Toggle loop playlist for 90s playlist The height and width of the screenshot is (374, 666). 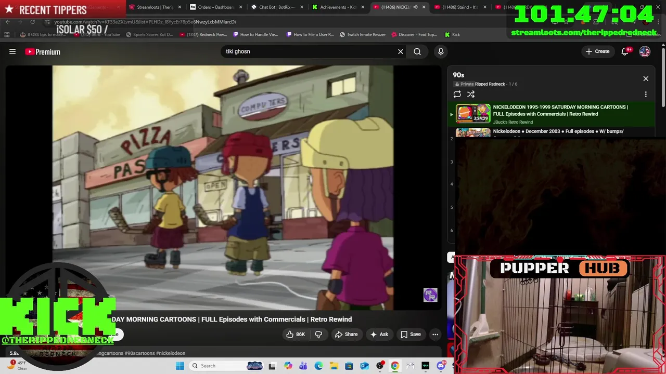point(457,94)
